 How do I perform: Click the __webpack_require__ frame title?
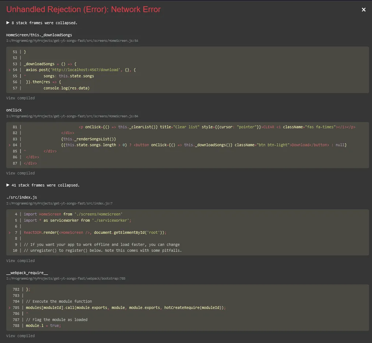pyautogui.click(x=27, y=273)
